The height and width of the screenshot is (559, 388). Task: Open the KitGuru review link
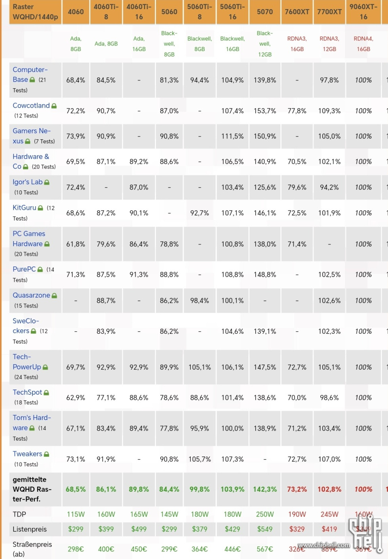24,208
